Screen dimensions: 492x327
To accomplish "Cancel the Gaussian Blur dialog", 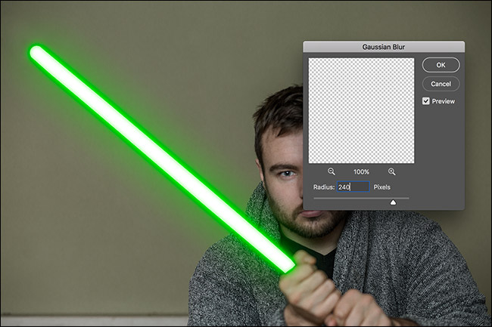I will 441,84.
